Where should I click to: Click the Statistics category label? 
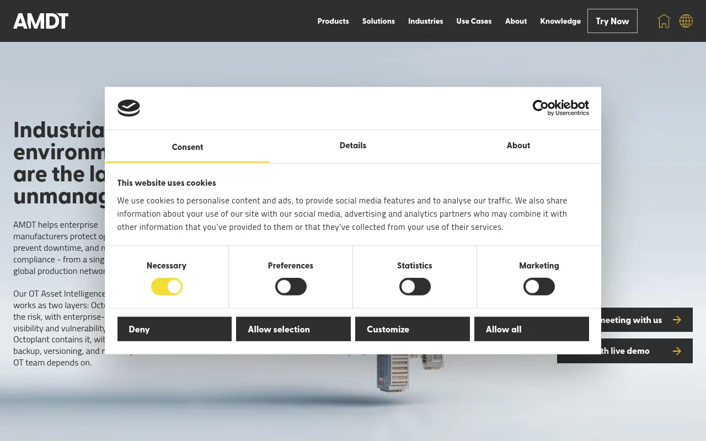(x=415, y=266)
